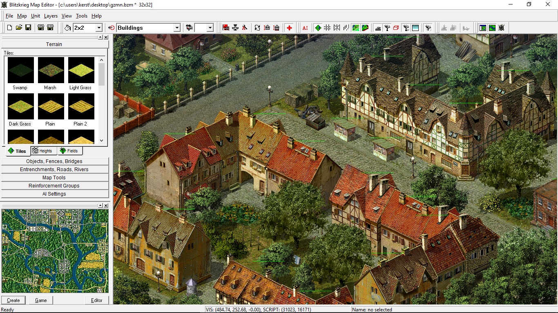
Task: Click the minimap river icon in toolbar
Action: coord(492,28)
